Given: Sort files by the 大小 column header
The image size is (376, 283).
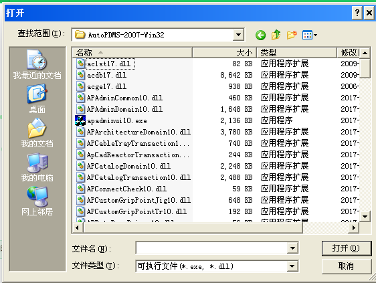Looking at the screenshot, I should click(x=224, y=53).
